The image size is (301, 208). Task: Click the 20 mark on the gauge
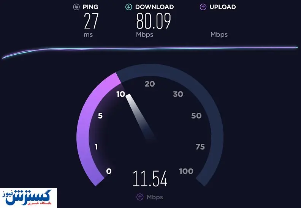click(x=150, y=84)
